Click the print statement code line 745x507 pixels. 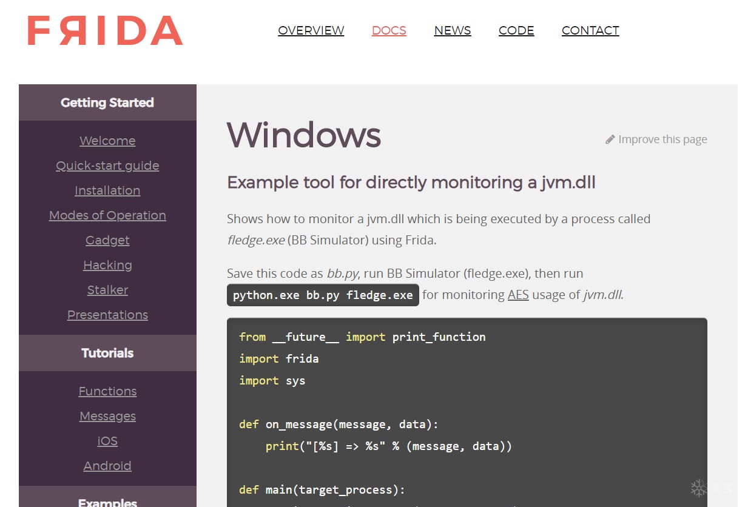pos(389,446)
